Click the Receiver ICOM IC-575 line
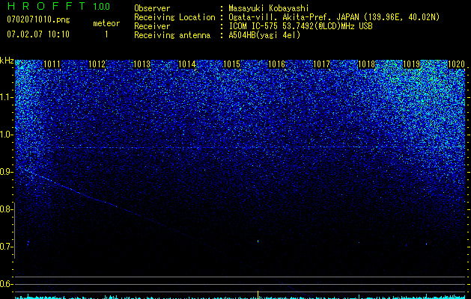 pos(300,26)
